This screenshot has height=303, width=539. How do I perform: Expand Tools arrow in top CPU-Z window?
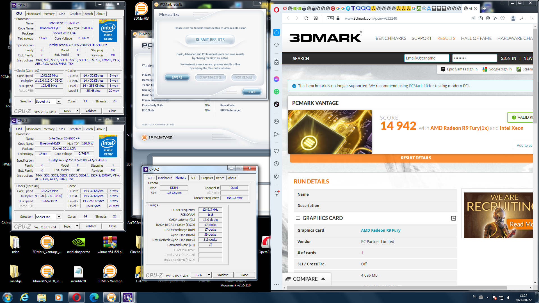77,111
